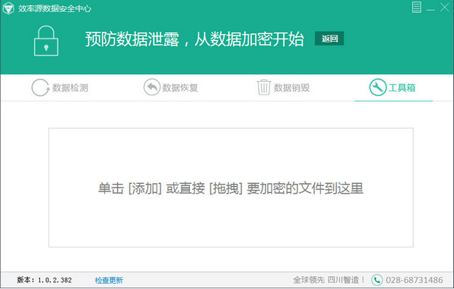Select the 数据销毁 trash can icon
This screenshot has width=454, height=289.
(x=264, y=87)
